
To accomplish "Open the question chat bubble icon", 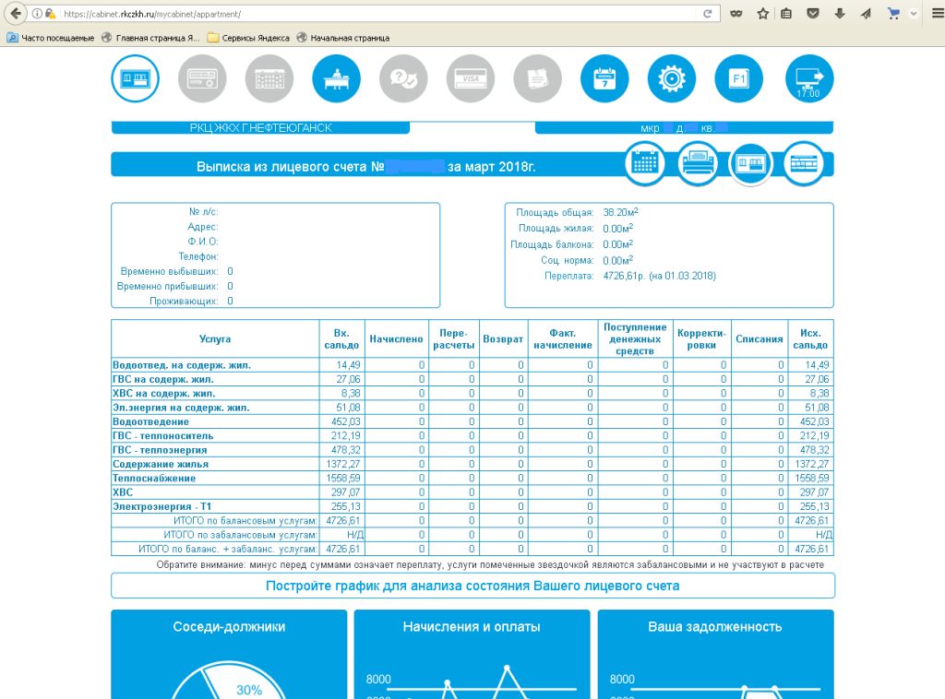I will (403, 78).
